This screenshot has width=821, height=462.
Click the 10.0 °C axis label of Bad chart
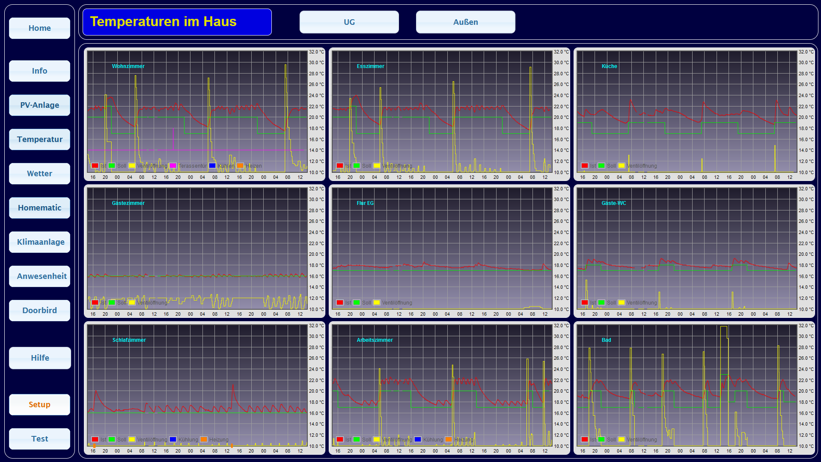click(x=806, y=446)
